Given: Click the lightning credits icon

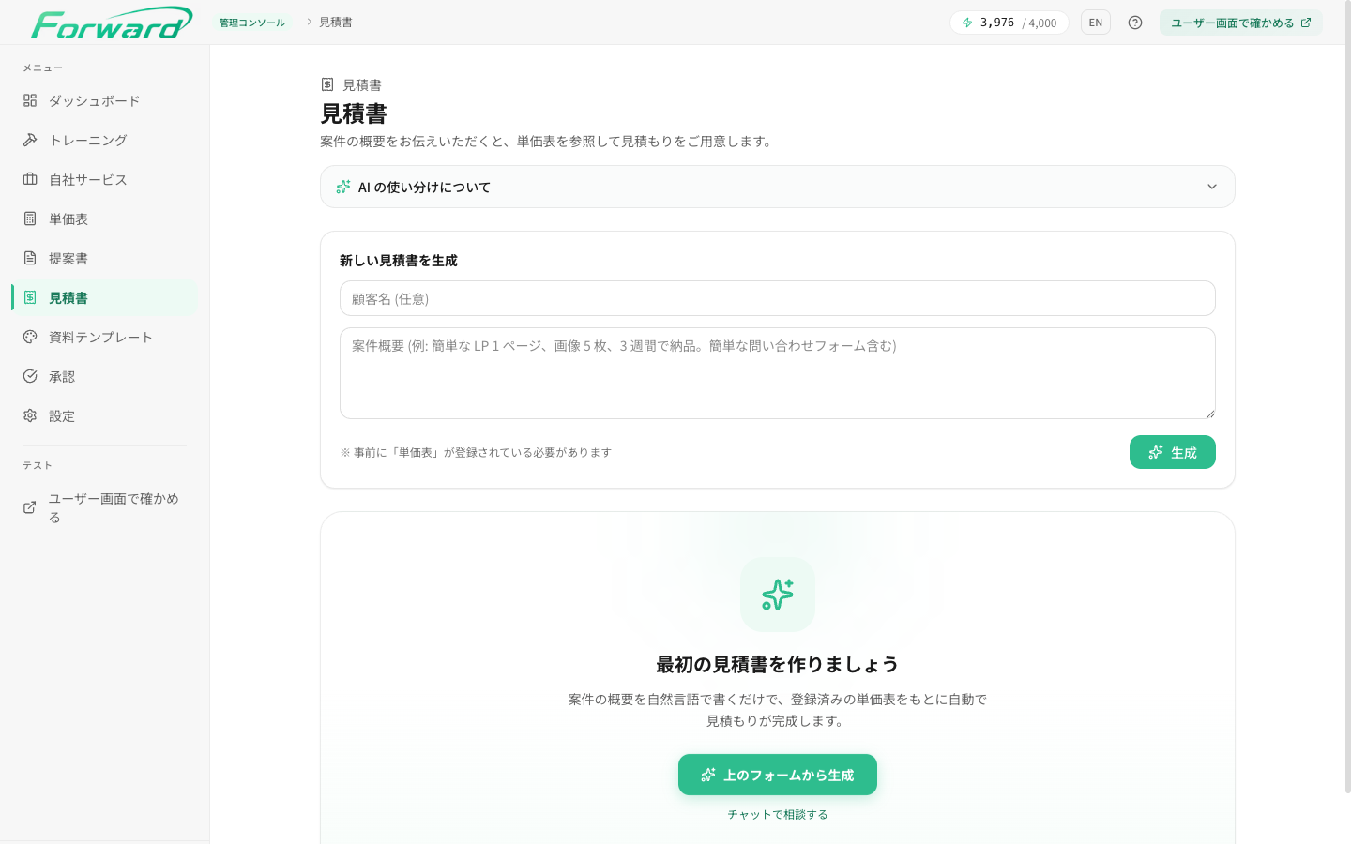Looking at the screenshot, I should 967,23.
